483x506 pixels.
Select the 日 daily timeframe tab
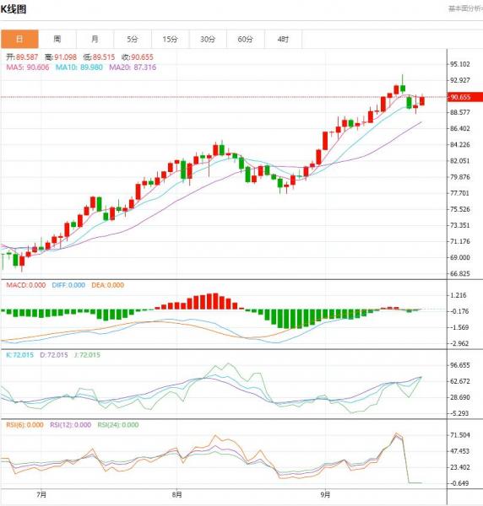point(19,40)
